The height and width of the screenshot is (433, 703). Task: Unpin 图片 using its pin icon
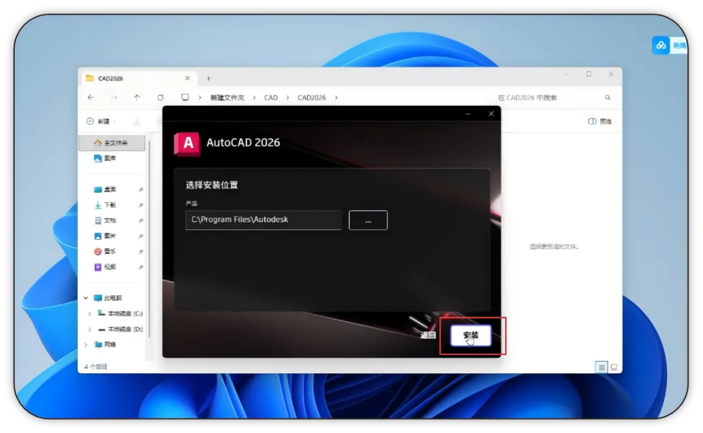pos(141,237)
